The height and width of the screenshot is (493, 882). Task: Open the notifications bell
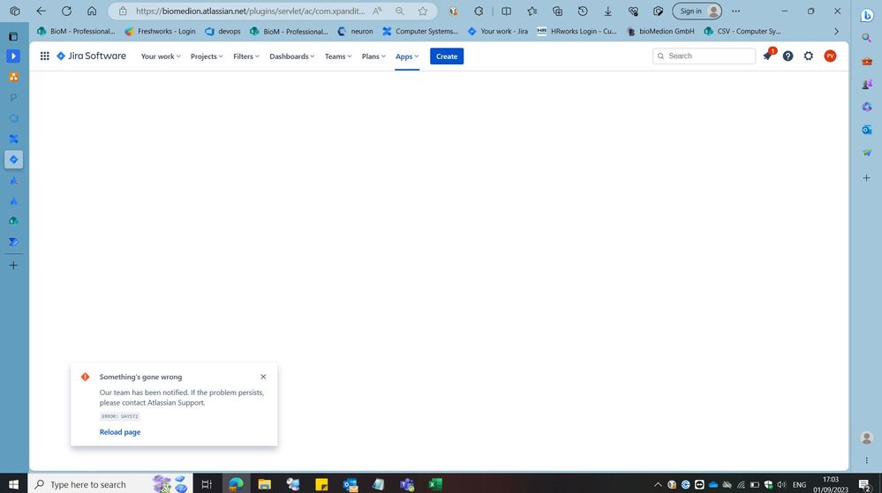[x=767, y=56]
